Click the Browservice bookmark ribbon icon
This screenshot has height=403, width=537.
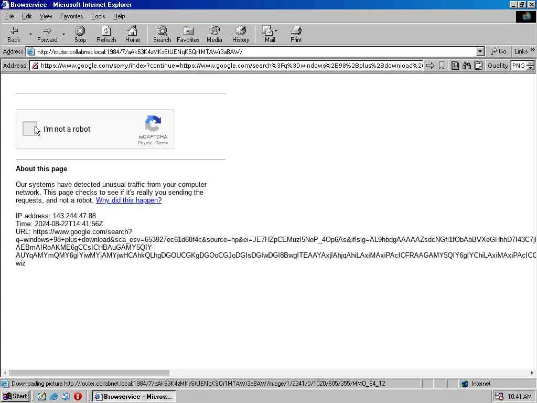click(442, 66)
